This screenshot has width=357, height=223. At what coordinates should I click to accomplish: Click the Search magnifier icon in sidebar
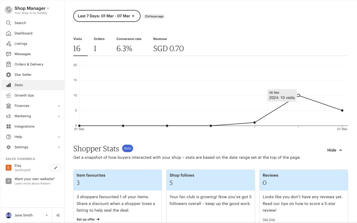tap(9, 23)
